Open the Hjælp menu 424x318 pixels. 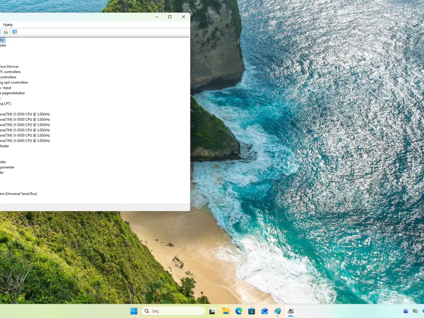(x=8, y=25)
